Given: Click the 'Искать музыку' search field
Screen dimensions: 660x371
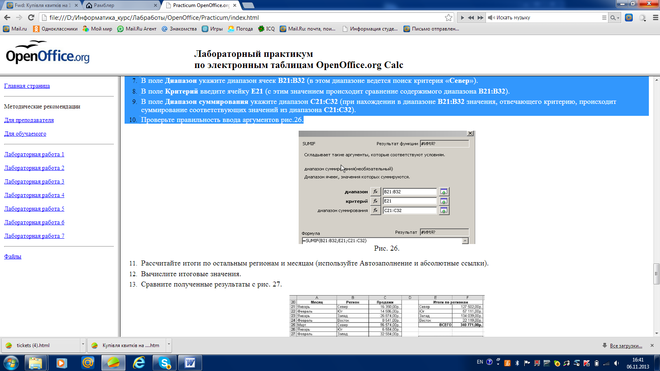Looking at the screenshot, I should click(x=548, y=18).
